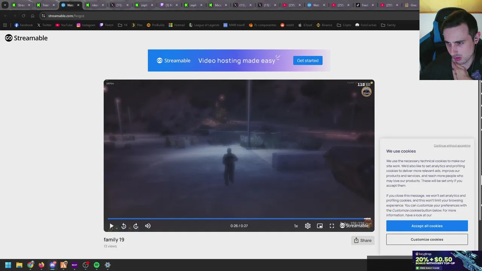Screen dimensions: 482x271
Task: Open Discord from the taskbar
Action: point(52,265)
